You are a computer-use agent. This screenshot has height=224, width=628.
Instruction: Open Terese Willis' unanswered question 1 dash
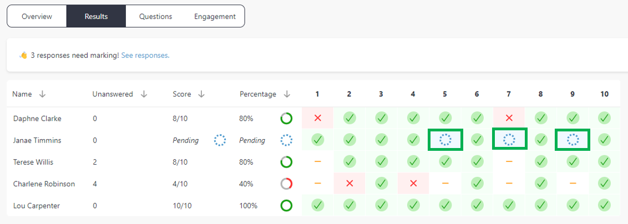point(317,161)
